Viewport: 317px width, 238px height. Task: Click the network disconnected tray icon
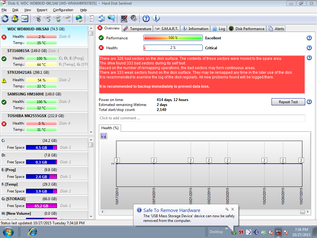278,232
